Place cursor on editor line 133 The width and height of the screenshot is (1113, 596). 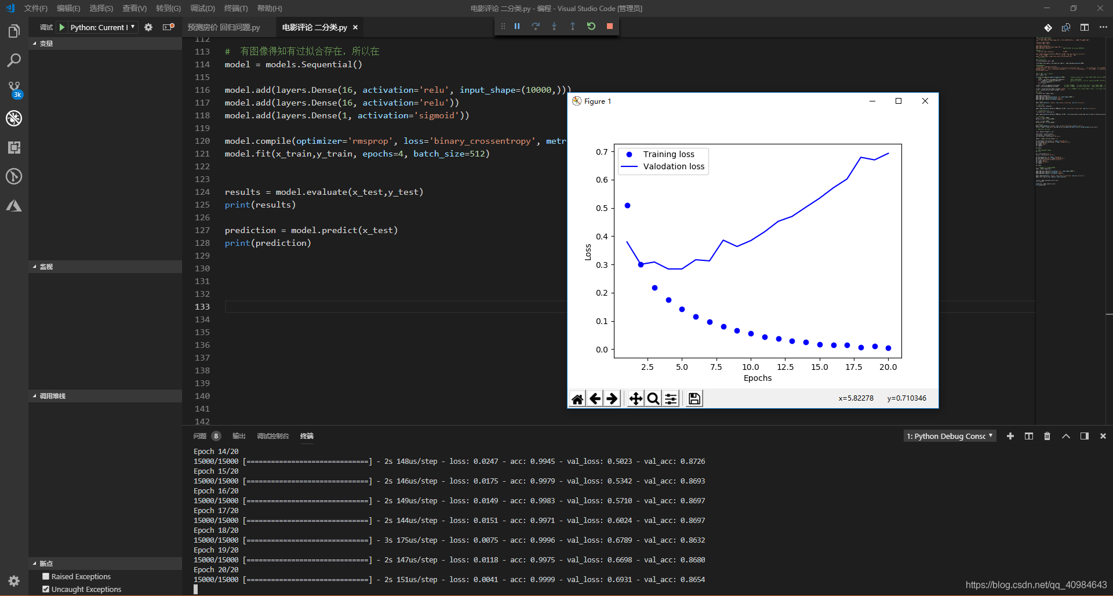[x=629, y=307]
